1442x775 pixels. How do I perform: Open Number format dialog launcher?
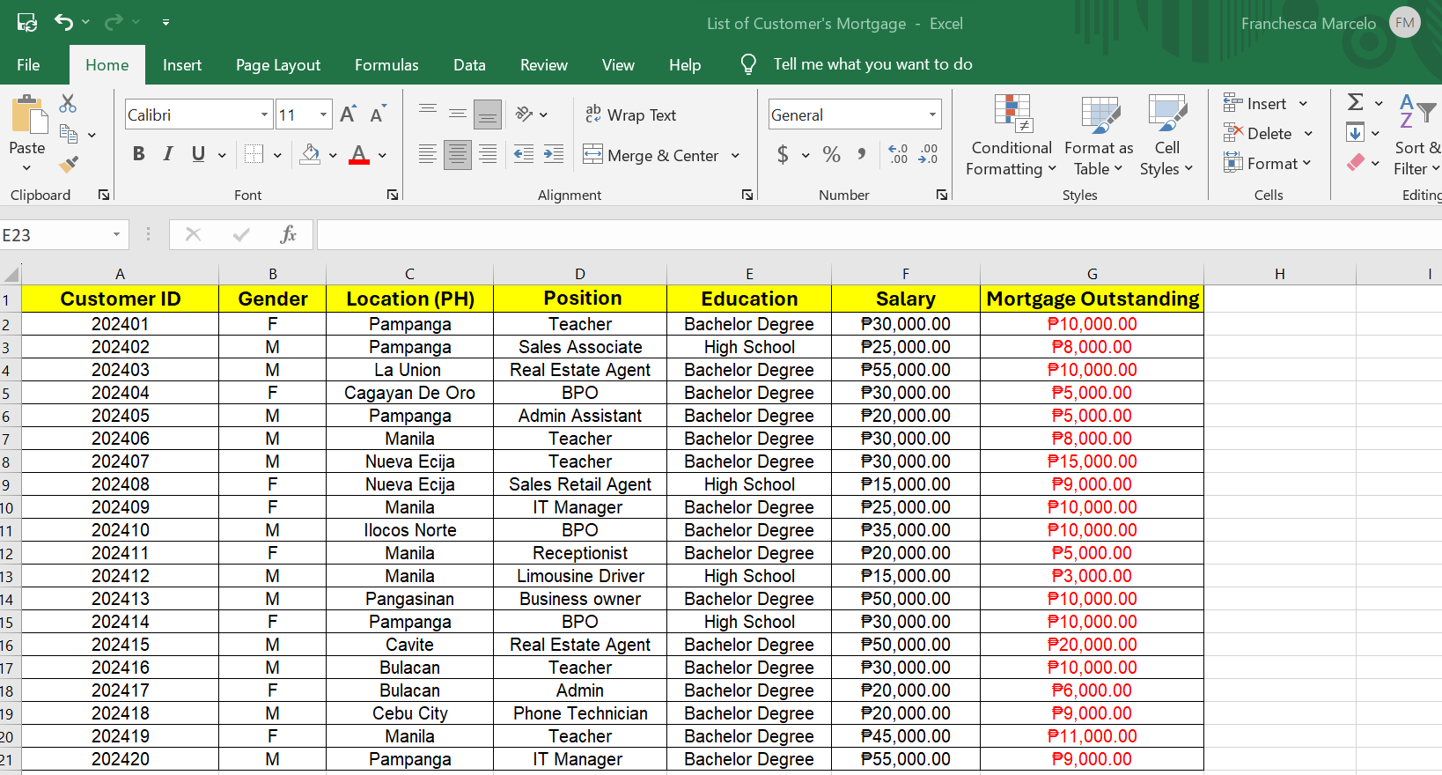(x=942, y=195)
